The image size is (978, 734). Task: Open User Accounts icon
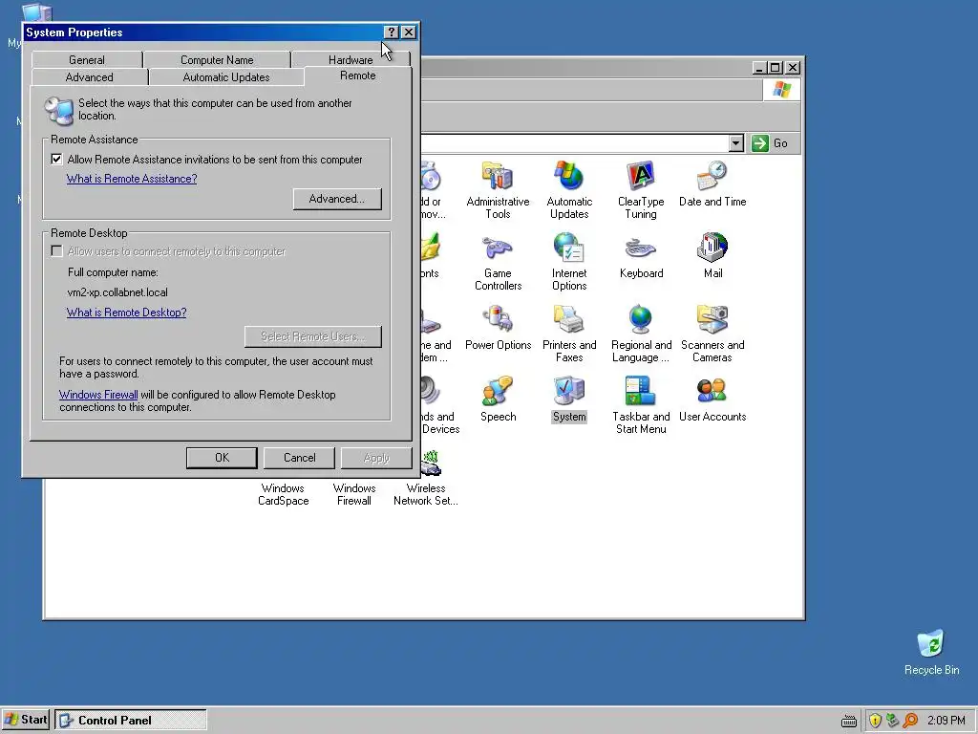[x=712, y=399]
